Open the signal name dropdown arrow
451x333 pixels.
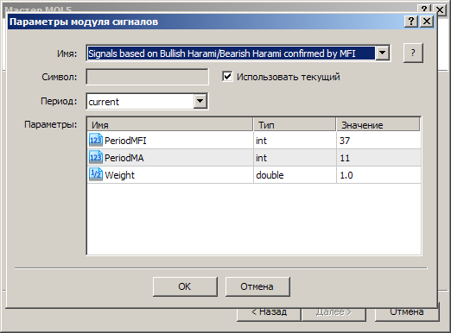tap(383, 53)
